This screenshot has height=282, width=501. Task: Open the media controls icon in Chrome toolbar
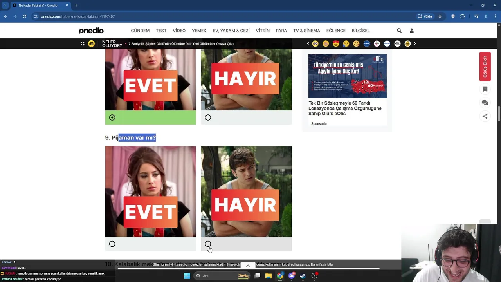pyautogui.click(x=476, y=16)
